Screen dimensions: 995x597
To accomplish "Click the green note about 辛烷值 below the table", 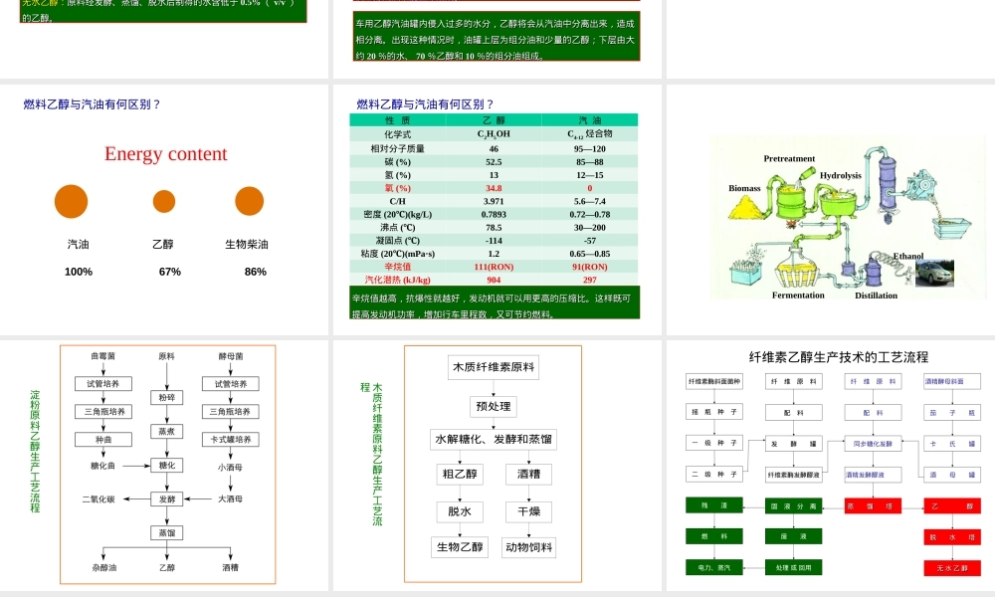I will [495, 302].
